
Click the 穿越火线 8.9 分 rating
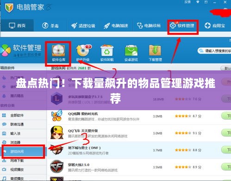(x=188, y=167)
